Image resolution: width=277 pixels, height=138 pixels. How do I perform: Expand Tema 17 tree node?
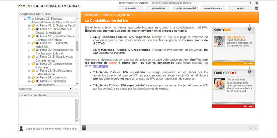coord(29,29)
